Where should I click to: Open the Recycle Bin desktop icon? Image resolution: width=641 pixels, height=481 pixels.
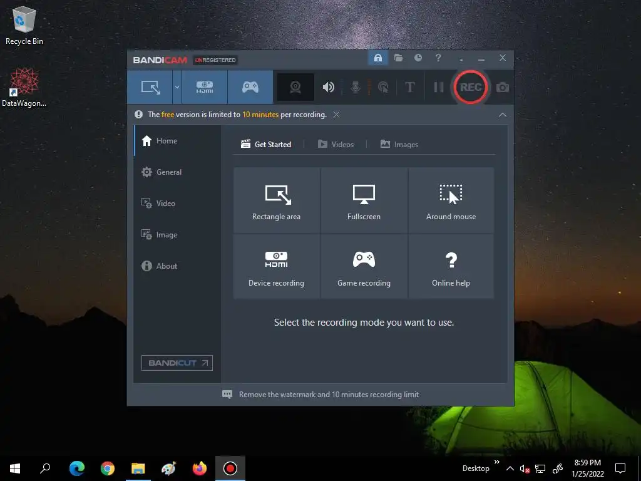coord(24,26)
